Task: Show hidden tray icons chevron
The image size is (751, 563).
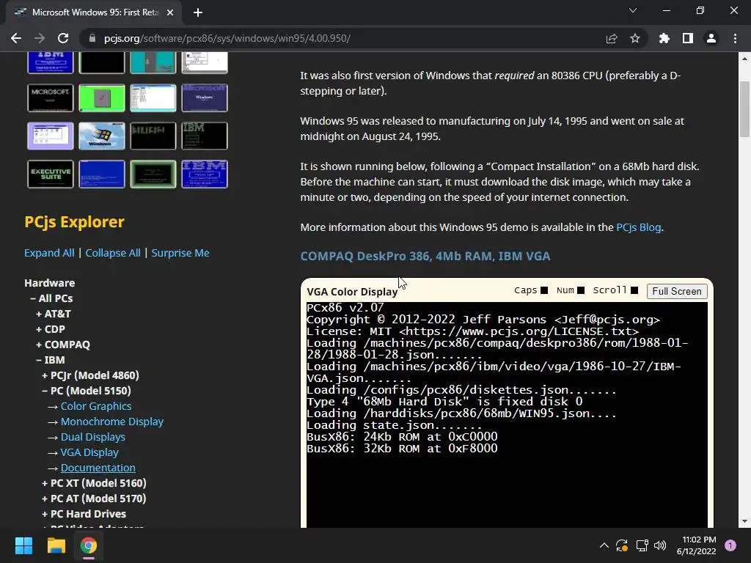Action: coord(604,545)
